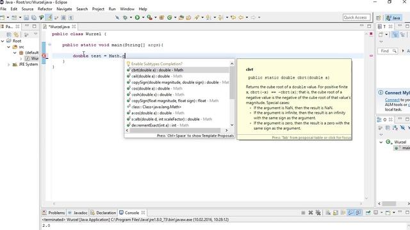This screenshot has height=230, width=410.
Task: Collapse the default package tree node
Action: (15, 52)
